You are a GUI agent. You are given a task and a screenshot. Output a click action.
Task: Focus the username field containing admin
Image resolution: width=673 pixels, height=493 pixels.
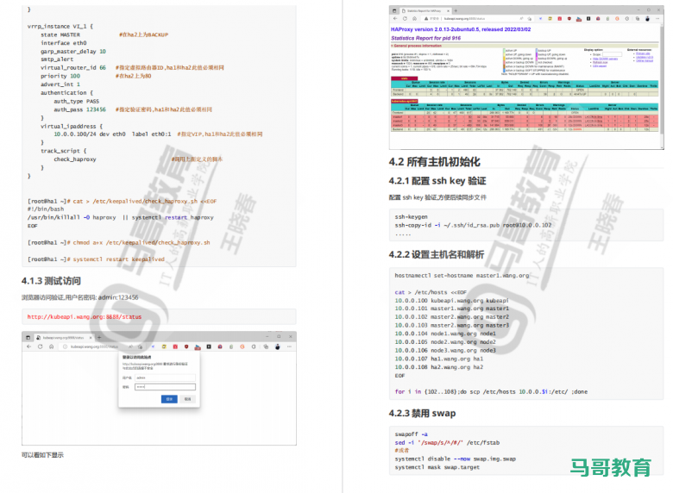point(164,378)
